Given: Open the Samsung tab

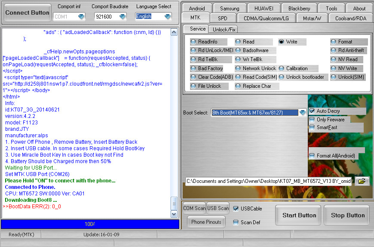Looking at the screenshot, I should point(230,8).
